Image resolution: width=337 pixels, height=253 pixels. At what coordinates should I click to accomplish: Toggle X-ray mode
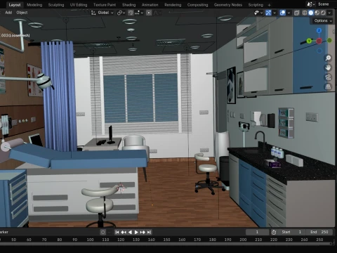[296, 13]
